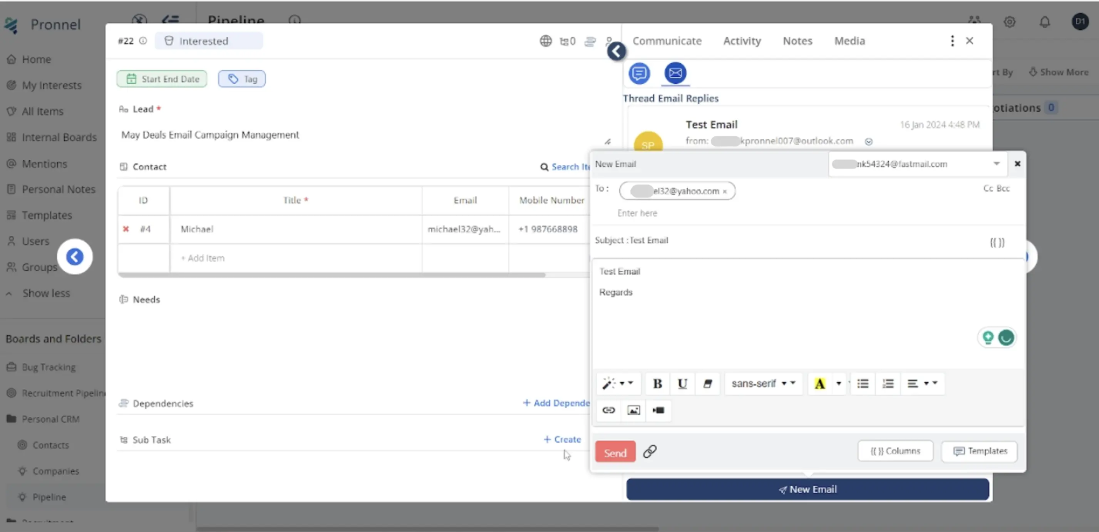The height and width of the screenshot is (532, 1099).
Task: Open the three-dot more options menu
Action: point(952,41)
